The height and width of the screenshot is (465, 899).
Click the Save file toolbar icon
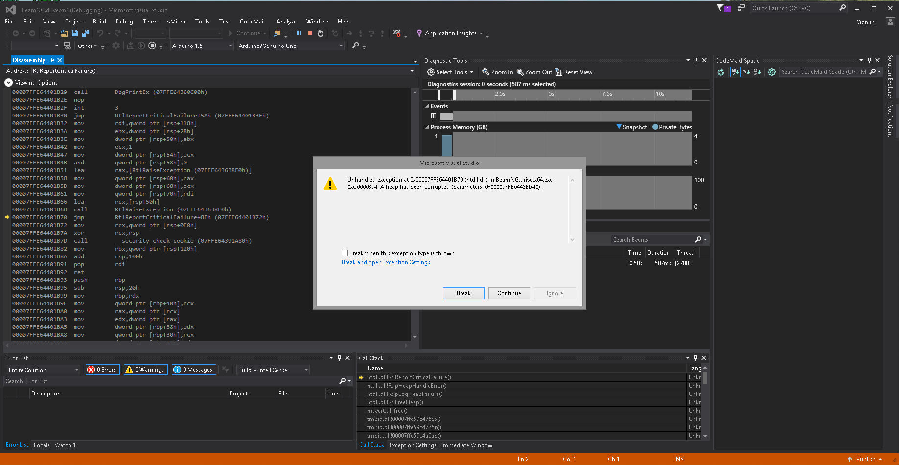coord(75,33)
